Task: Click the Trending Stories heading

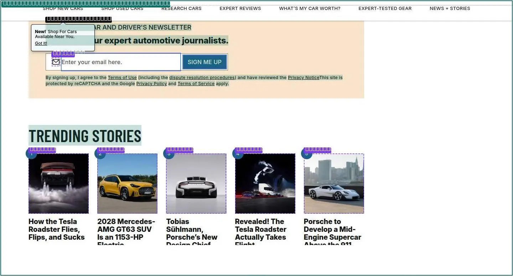Action: (85, 136)
